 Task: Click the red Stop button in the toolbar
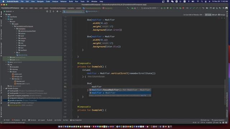pos(183,8)
